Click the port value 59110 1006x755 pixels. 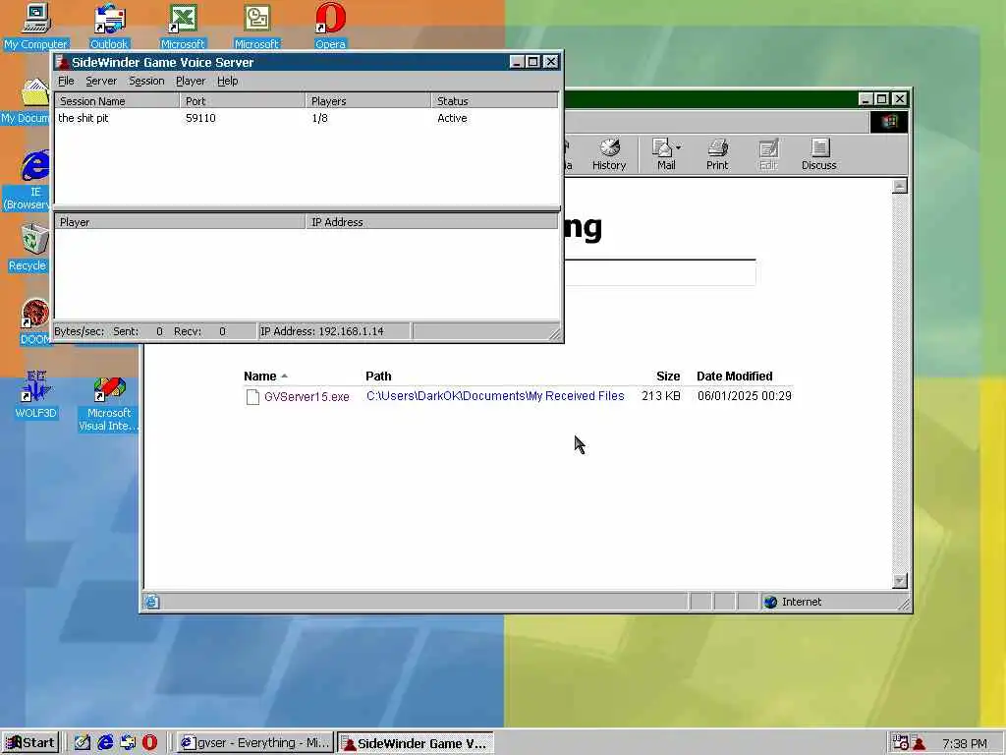click(200, 118)
